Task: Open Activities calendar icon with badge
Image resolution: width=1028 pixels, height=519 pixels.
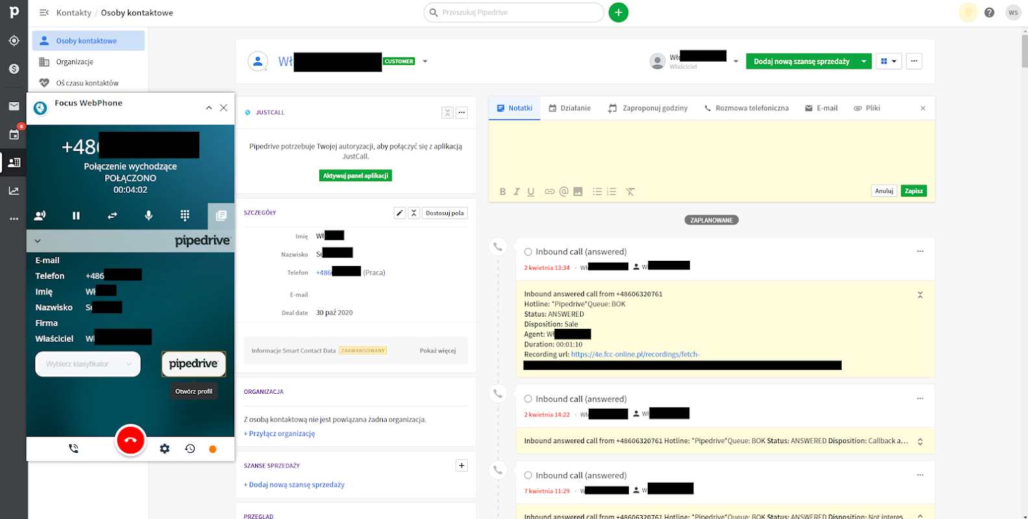Action: pos(14,134)
